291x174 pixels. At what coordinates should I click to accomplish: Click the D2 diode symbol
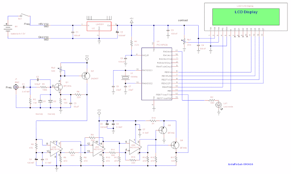point(50,101)
